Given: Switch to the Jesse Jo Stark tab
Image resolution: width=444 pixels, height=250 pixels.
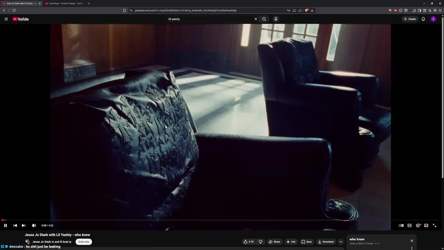Looking at the screenshot, I should point(21,3).
